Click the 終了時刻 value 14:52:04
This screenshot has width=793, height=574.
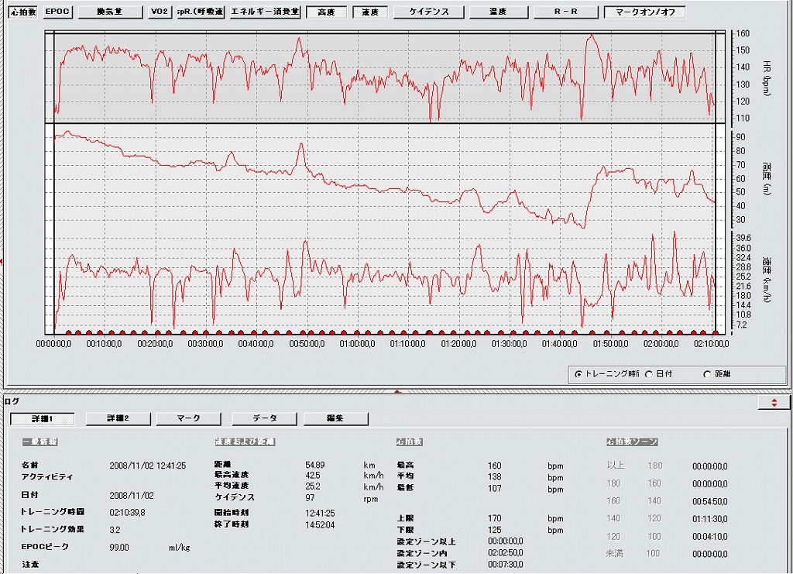pyautogui.click(x=320, y=525)
